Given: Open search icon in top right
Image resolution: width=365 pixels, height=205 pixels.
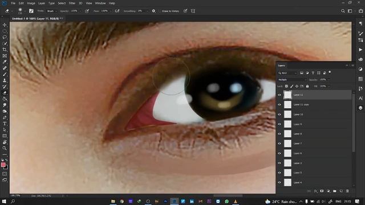Looking at the screenshot, I should click(343, 11).
